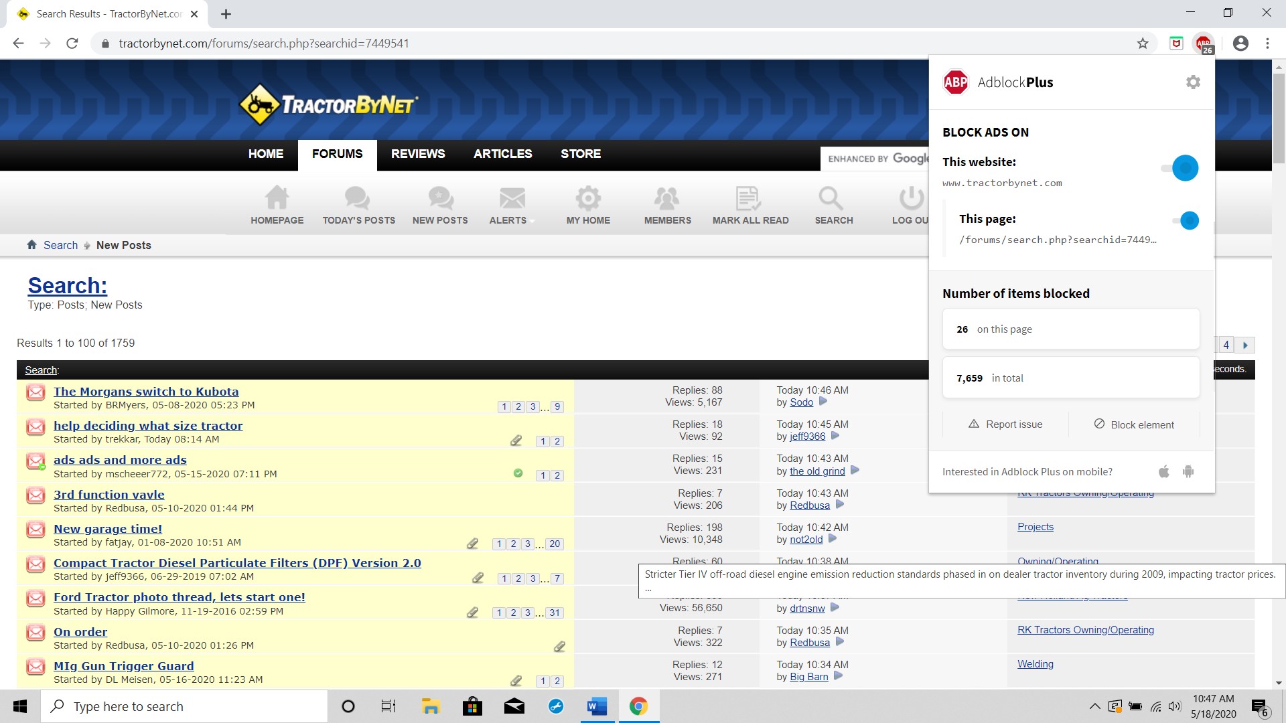Go back to previous page
1286x723 pixels.
pos(19,44)
